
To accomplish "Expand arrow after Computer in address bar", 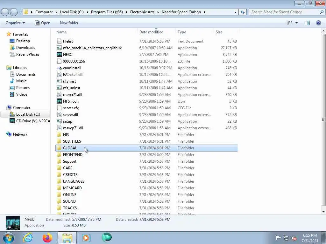I will 56,12.
